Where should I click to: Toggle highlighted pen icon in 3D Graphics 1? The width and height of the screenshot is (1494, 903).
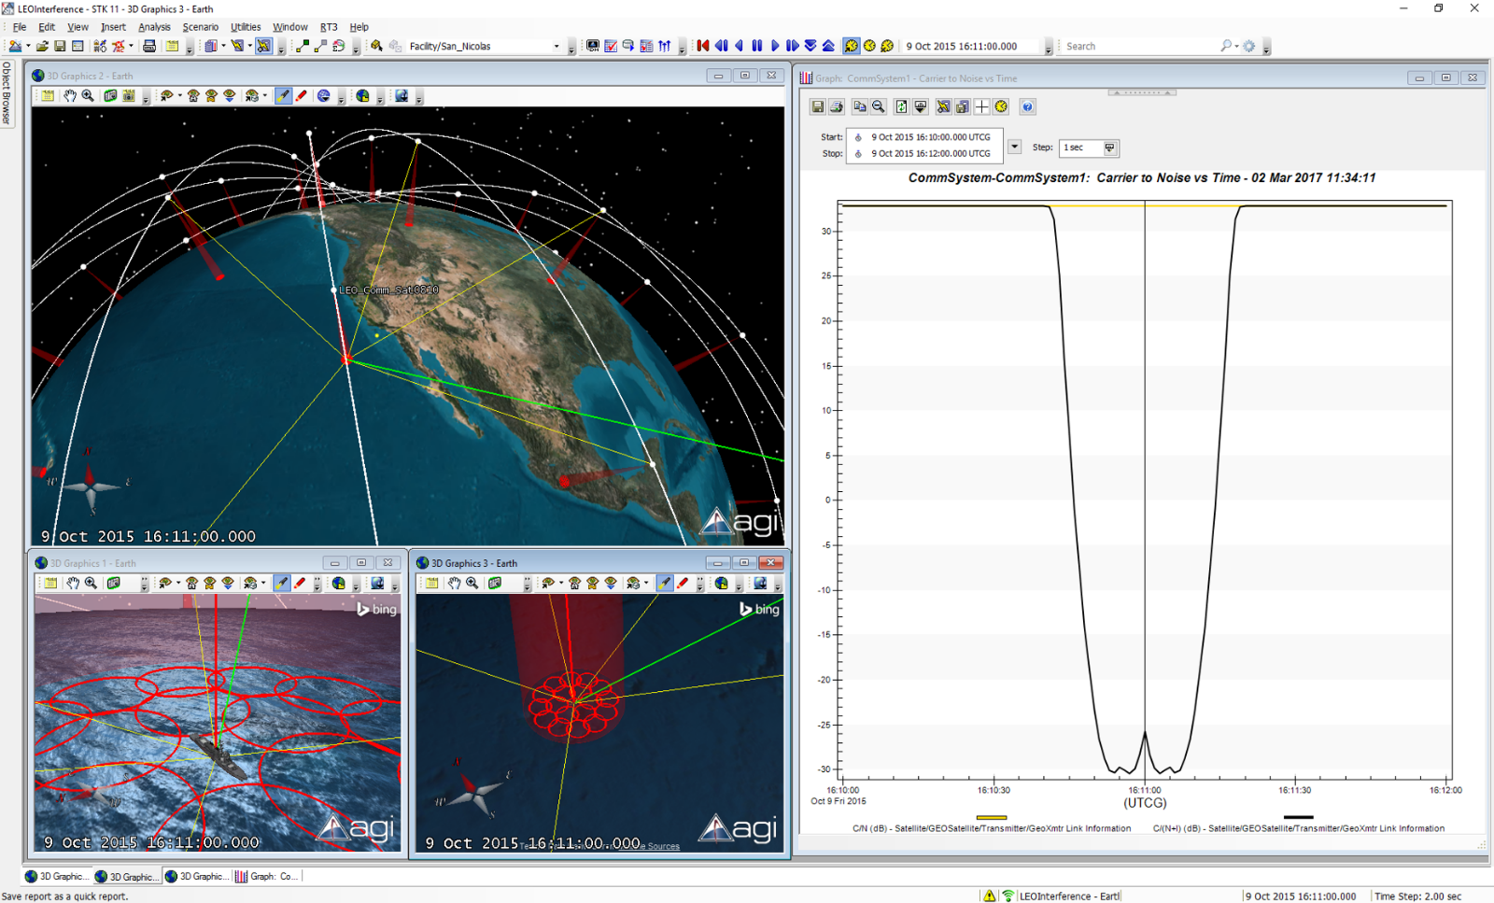click(282, 584)
